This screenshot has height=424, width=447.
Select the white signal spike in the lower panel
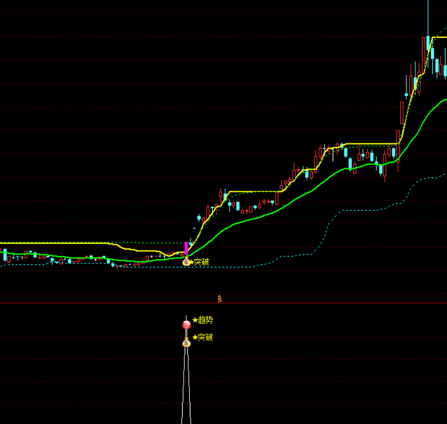(x=186, y=388)
